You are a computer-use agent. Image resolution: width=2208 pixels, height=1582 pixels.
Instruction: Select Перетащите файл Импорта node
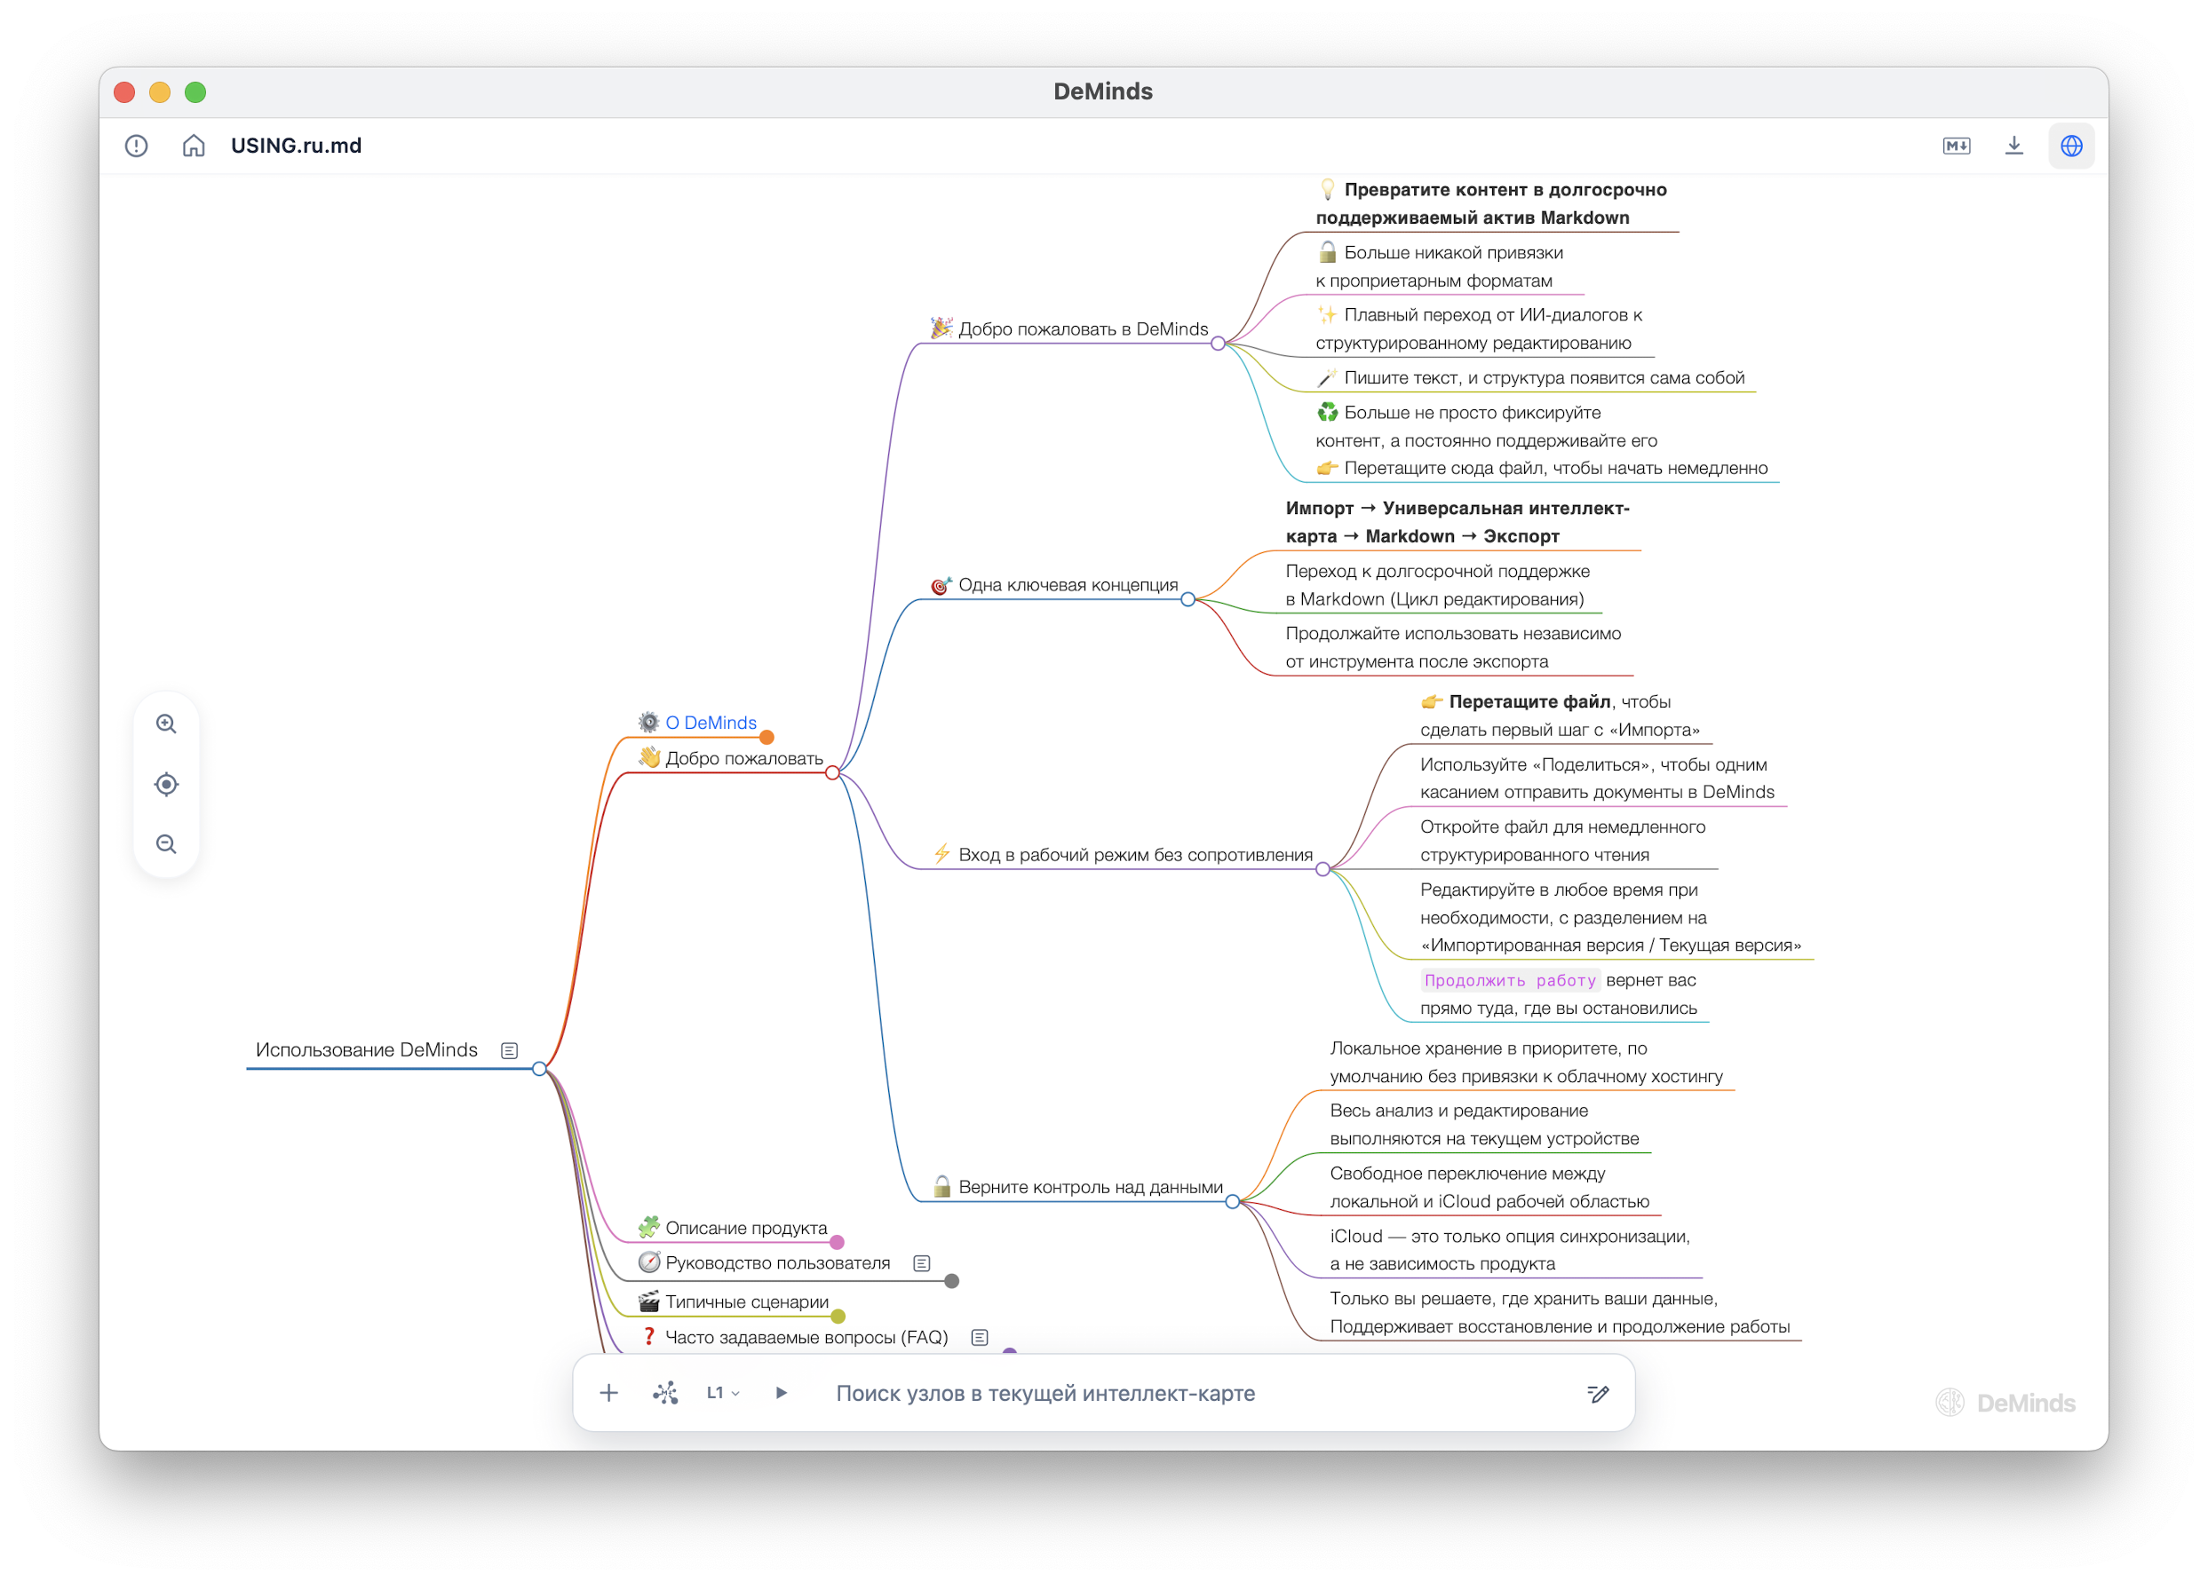1561,716
